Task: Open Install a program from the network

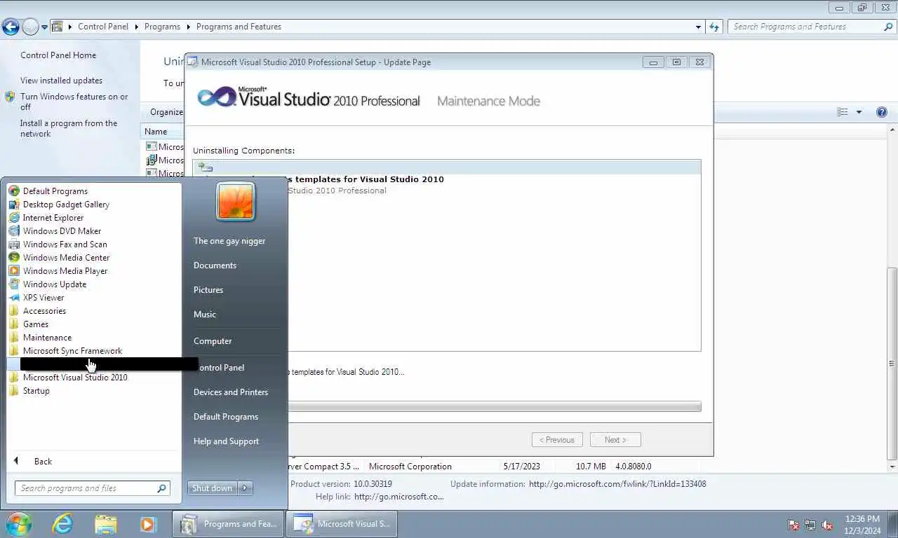Action: 68,128
